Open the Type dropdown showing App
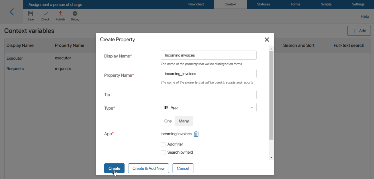Viewport: 374px width, 179px height. tap(209, 107)
